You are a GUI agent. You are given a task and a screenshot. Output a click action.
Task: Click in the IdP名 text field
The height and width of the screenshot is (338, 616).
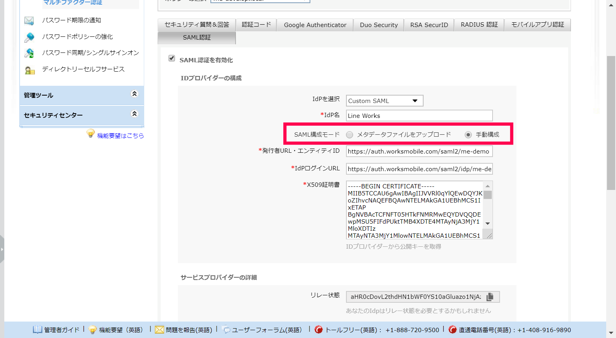pos(419,116)
